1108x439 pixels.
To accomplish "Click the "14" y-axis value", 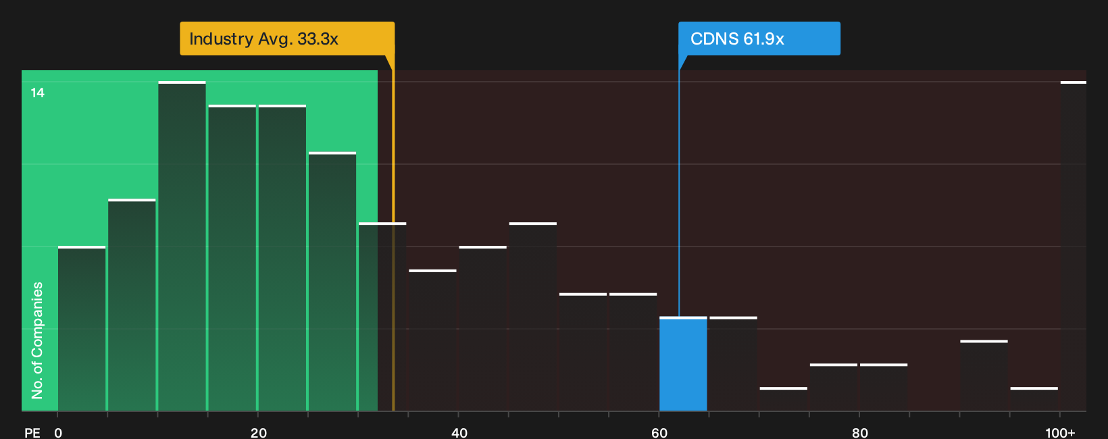I will pyautogui.click(x=38, y=93).
